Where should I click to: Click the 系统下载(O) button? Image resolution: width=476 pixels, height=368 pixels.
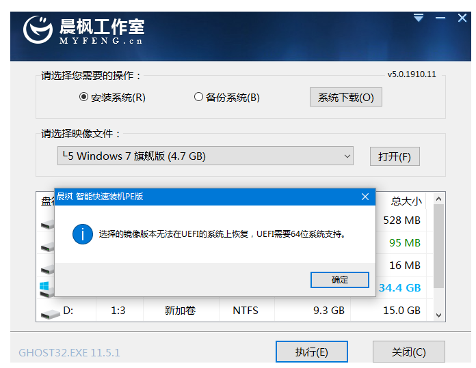346,97
